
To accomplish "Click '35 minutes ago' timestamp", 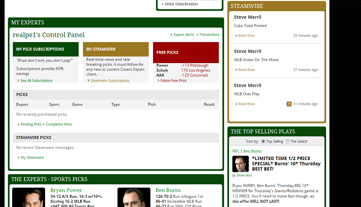I will (x=305, y=35).
